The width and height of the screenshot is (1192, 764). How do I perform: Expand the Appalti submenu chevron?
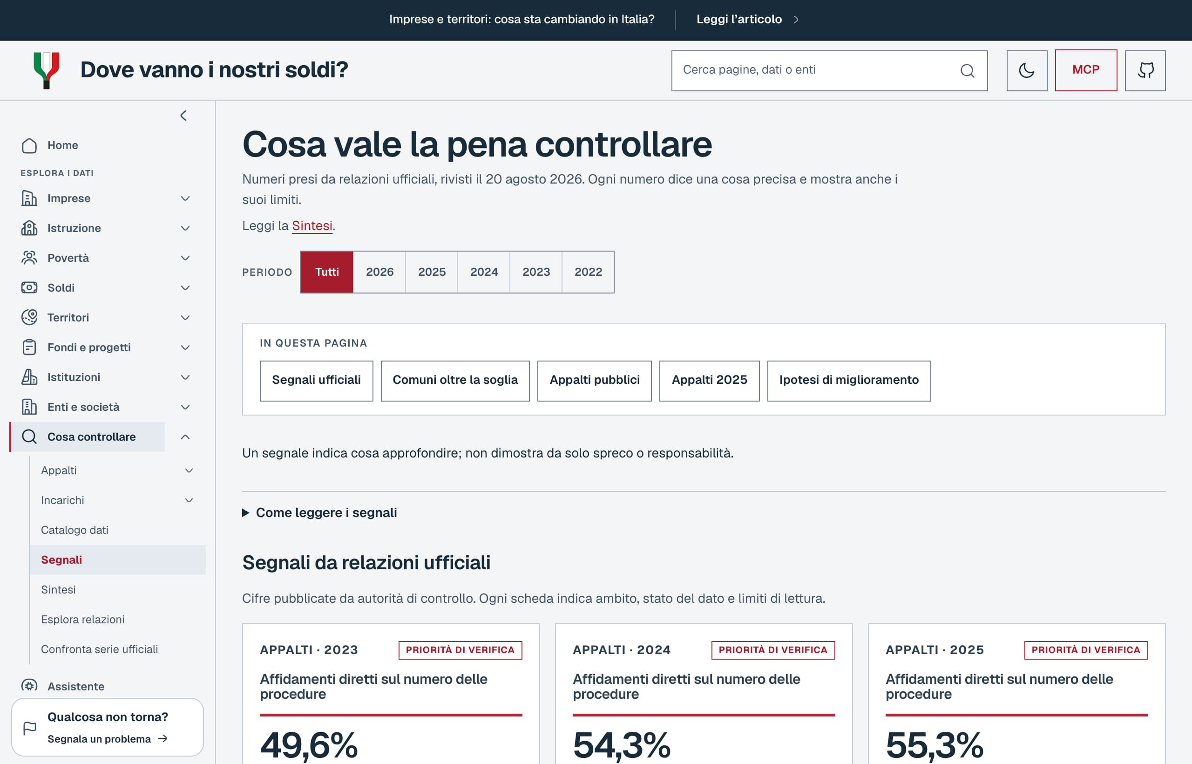(189, 471)
